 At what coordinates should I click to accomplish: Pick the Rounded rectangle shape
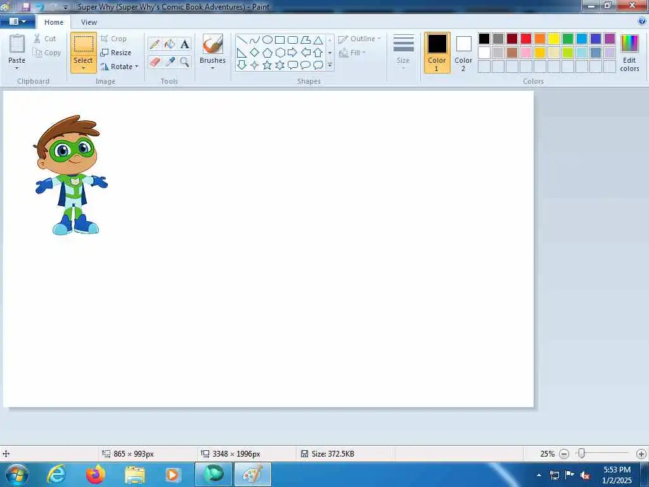(x=293, y=40)
